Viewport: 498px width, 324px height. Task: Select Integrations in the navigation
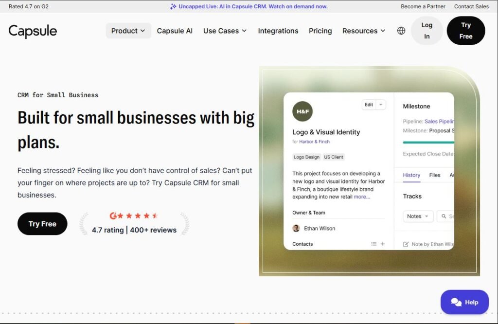pyautogui.click(x=278, y=31)
